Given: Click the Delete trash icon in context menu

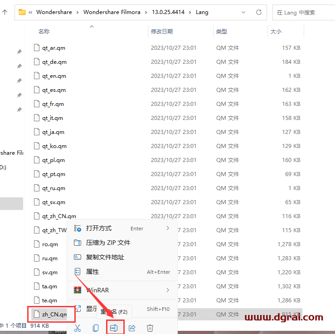Looking at the screenshot, I should coord(150,328).
